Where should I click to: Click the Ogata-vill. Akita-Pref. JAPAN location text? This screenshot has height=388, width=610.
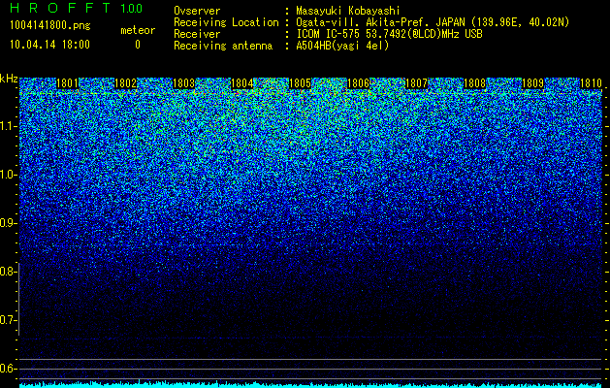[433, 23]
